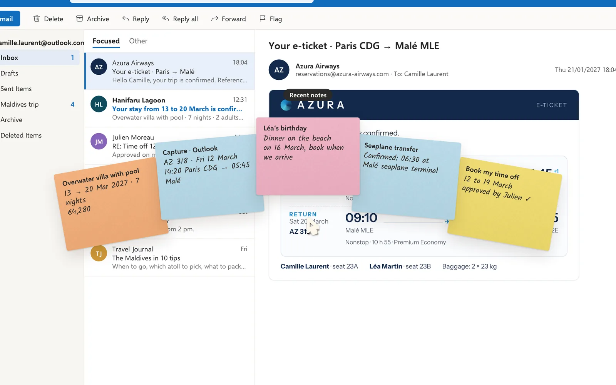Viewport: 616px width, 385px height.
Task: Open Travel Journal Maldives tips email
Action: pyautogui.click(x=170, y=258)
